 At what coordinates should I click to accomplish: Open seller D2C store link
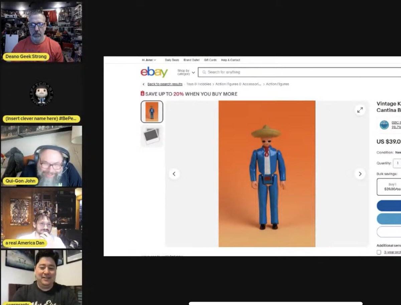click(x=396, y=122)
